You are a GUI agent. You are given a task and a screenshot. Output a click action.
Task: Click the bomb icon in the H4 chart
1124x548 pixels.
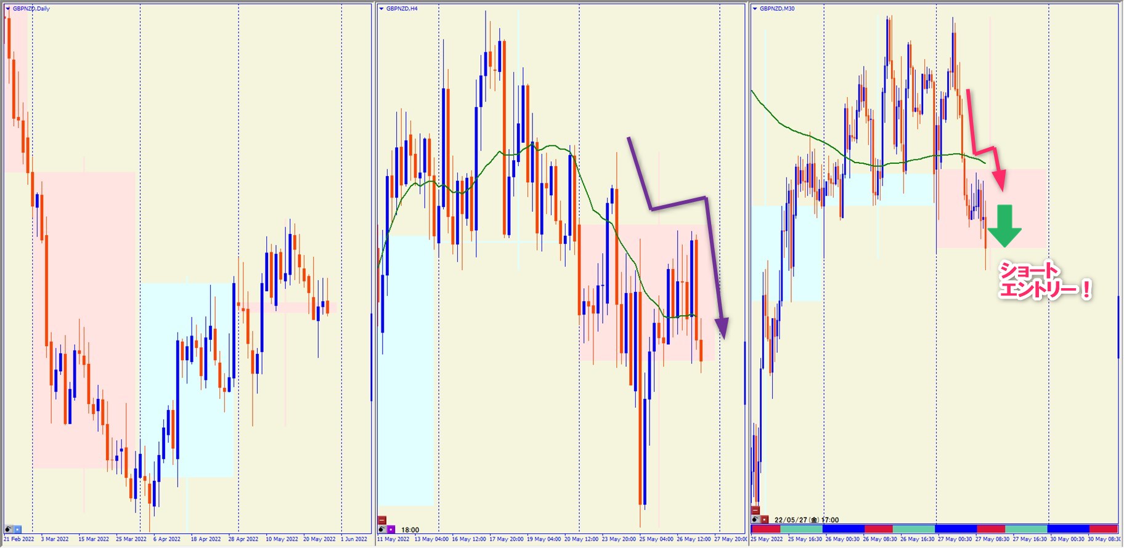[382, 530]
